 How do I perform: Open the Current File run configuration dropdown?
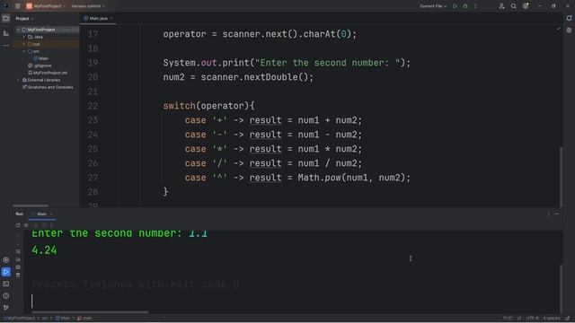pos(433,6)
